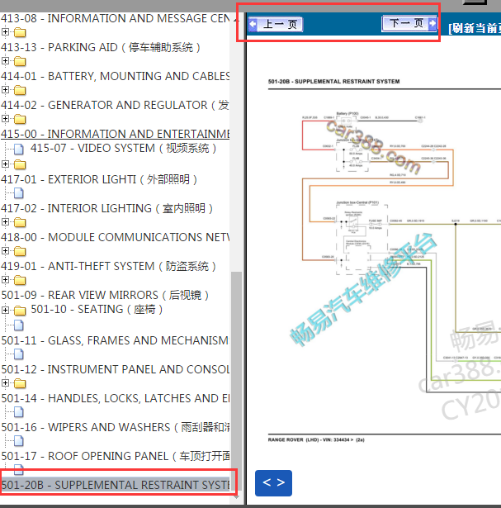Screen dimensions: 501x508
Task: Expand the plus box under 414-01 BATTERY, MOUNTING
Action: (x=5, y=89)
